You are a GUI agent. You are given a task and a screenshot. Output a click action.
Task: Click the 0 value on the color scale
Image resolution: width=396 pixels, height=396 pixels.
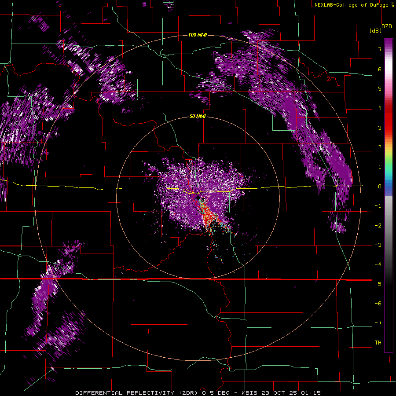380,187
